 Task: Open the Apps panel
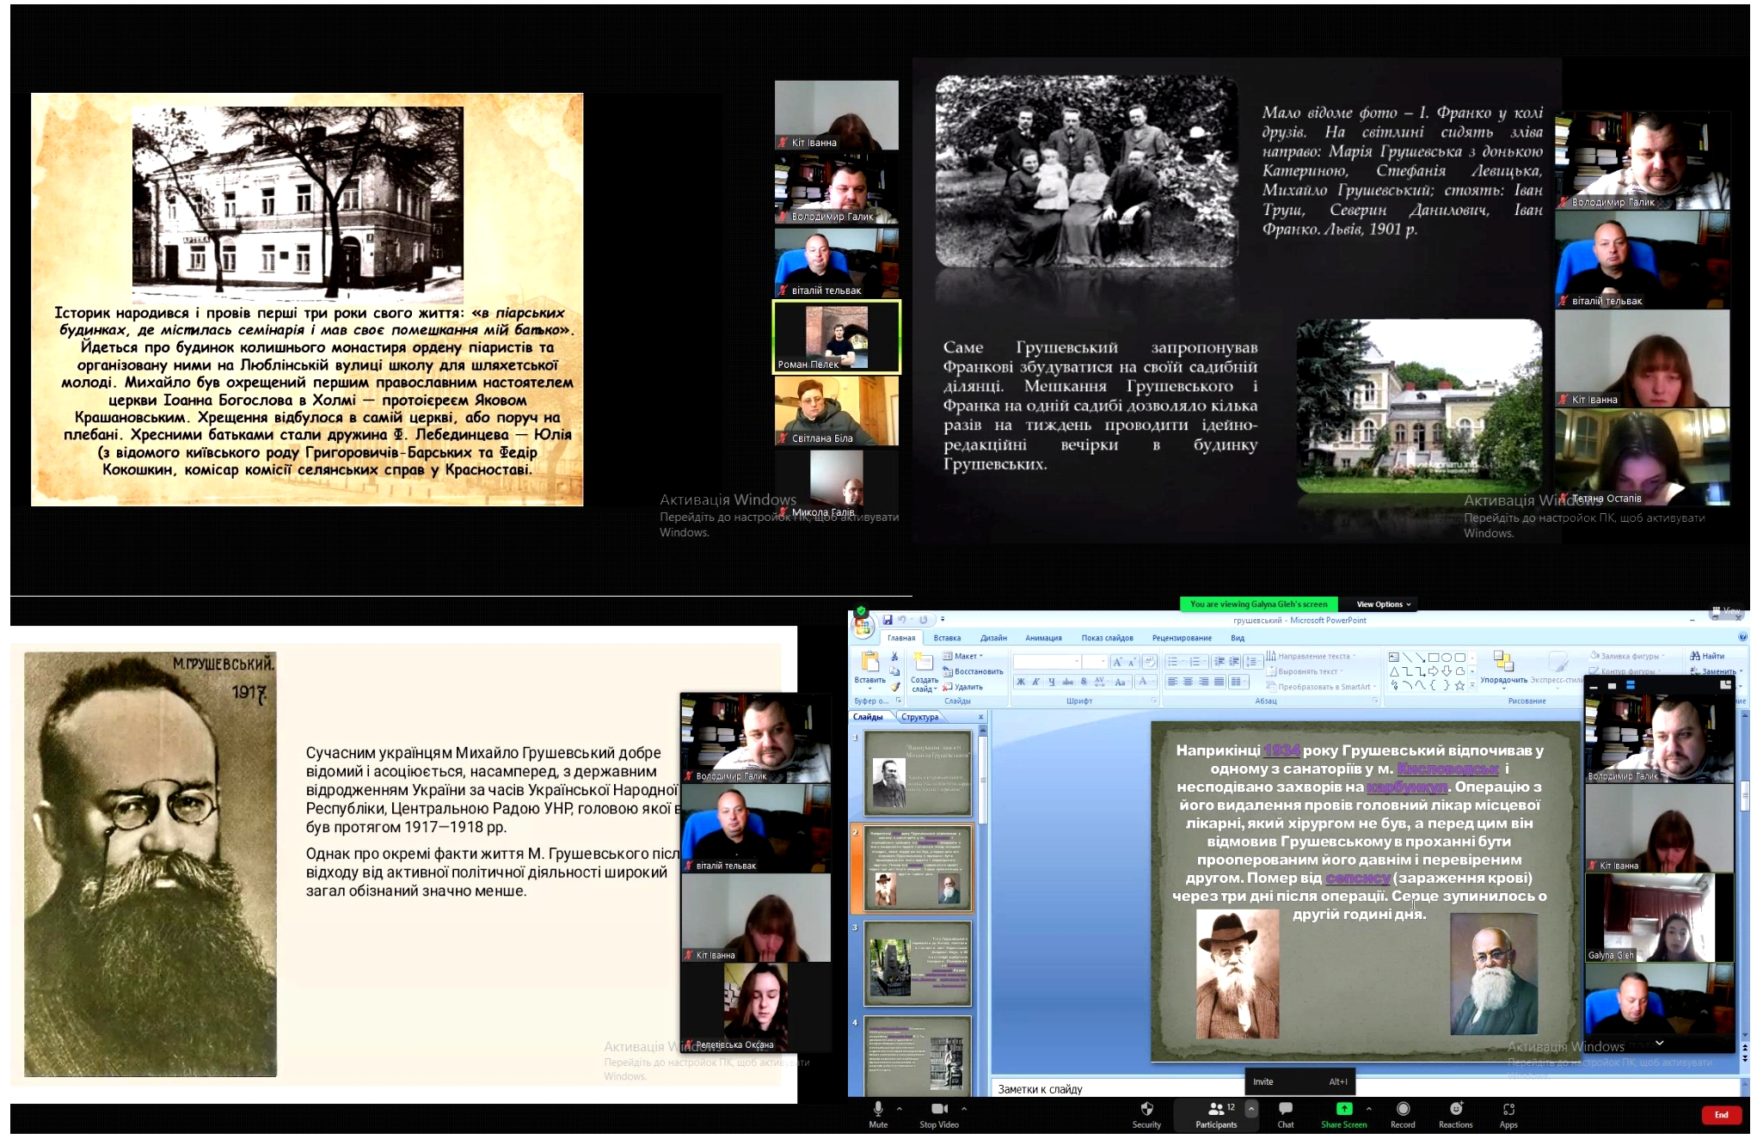pos(1508,1110)
